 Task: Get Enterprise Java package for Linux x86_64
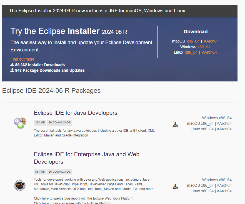207,191
